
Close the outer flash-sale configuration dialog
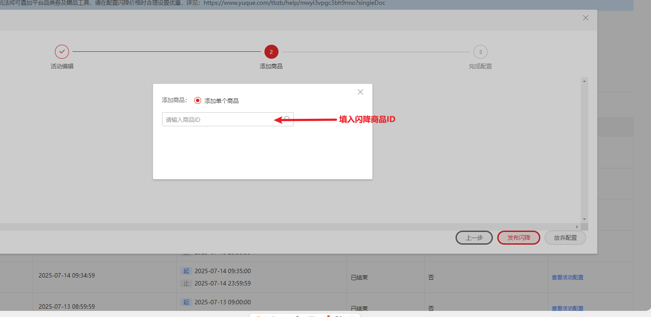tap(585, 18)
